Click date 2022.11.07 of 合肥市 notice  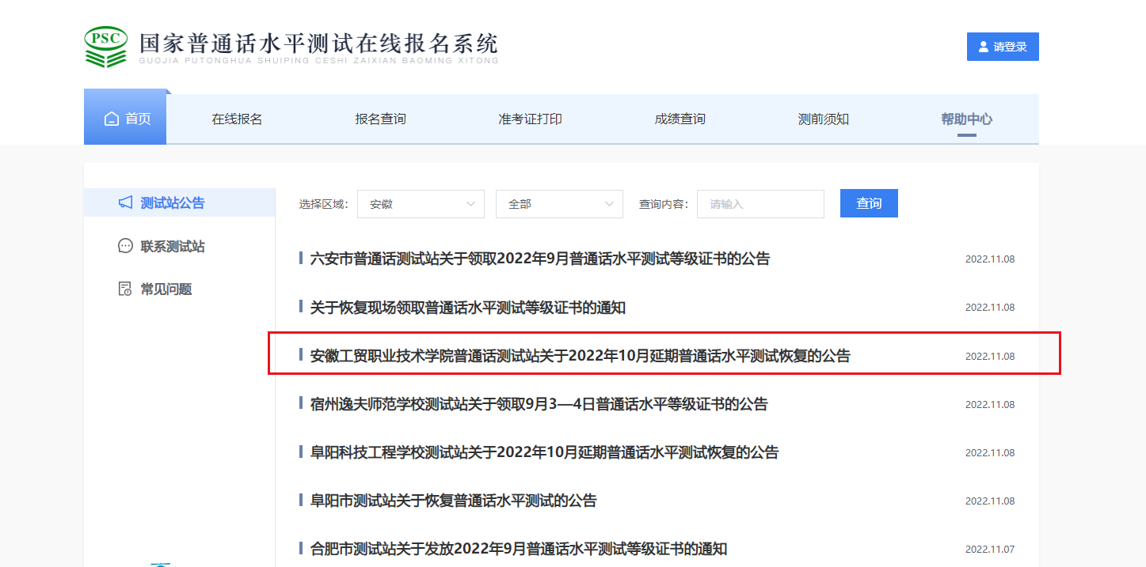pyautogui.click(x=990, y=550)
